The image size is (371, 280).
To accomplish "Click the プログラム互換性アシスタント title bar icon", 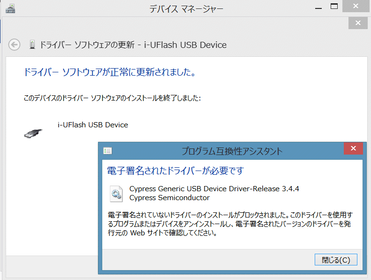I will tap(107, 151).
